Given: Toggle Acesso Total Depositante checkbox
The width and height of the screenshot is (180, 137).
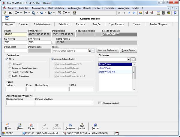Looking at the screenshot, I should coord(55,64).
